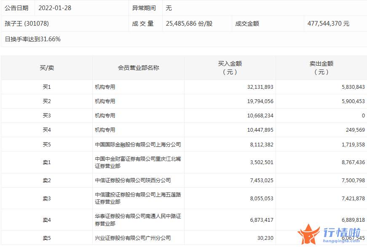Select stock name 孩子王 (301078)

tap(27, 24)
